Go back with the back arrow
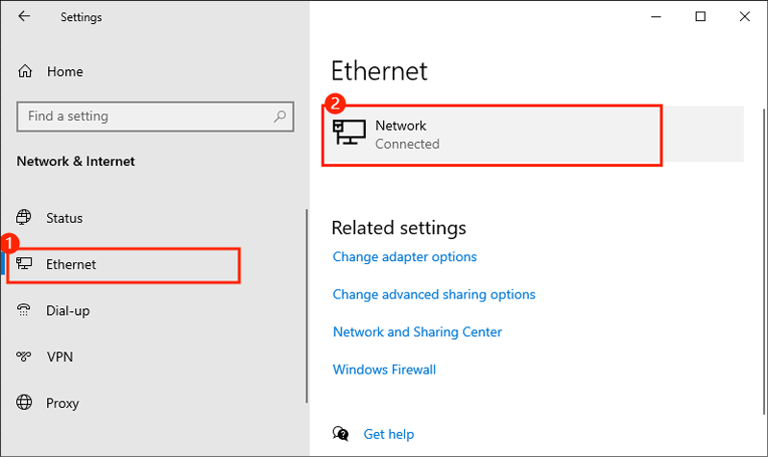 coord(24,16)
